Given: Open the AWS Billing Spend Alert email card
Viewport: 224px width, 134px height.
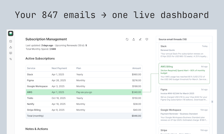Looking at the screenshot, I should 184,73.
